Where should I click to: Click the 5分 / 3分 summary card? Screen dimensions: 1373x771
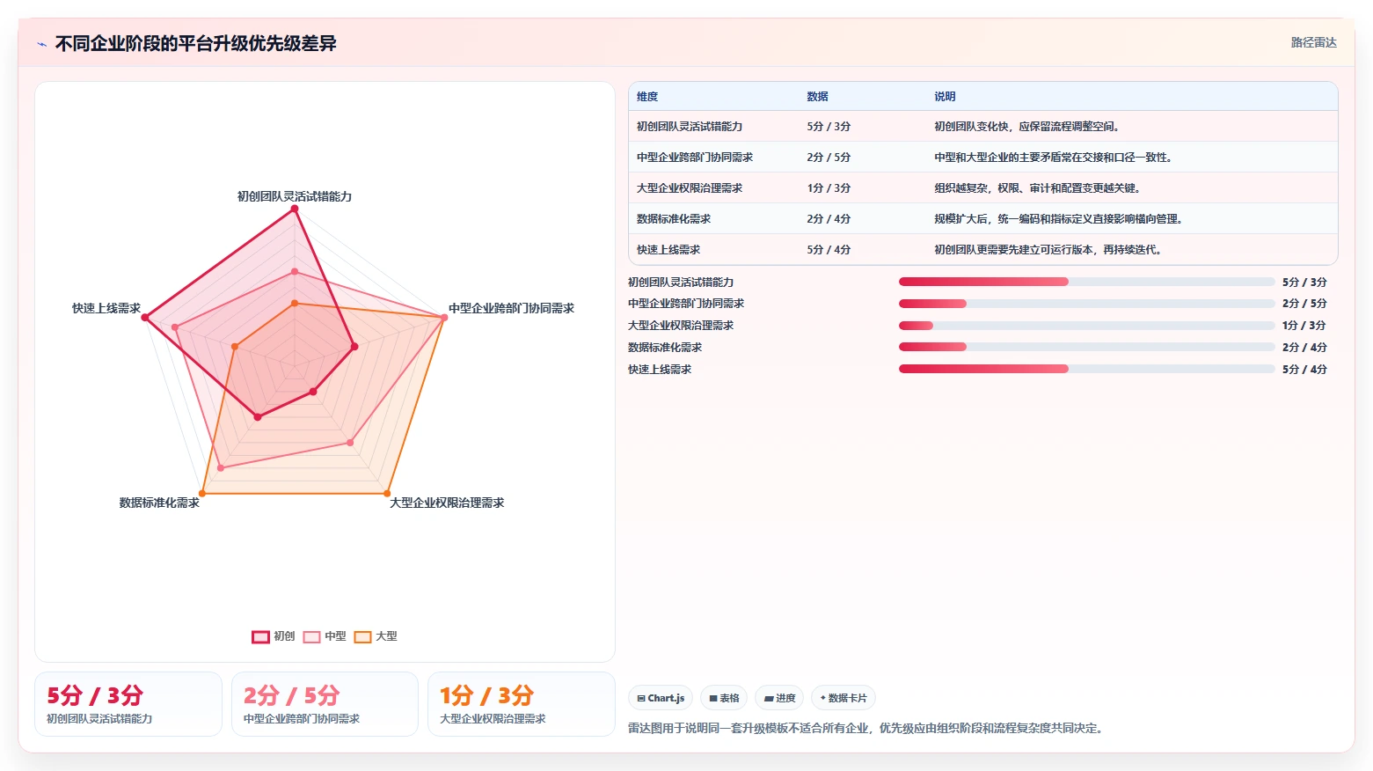tap(128, 704)
